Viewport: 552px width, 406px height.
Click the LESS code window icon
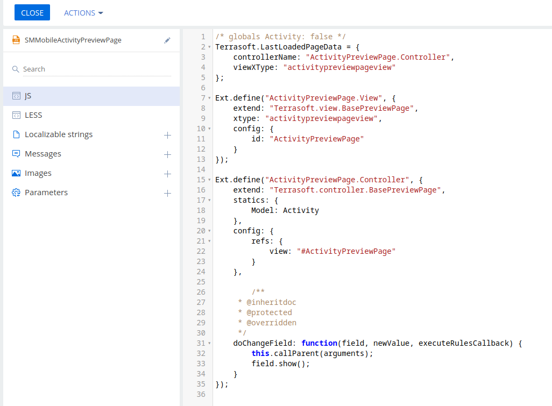click(16, 116)
